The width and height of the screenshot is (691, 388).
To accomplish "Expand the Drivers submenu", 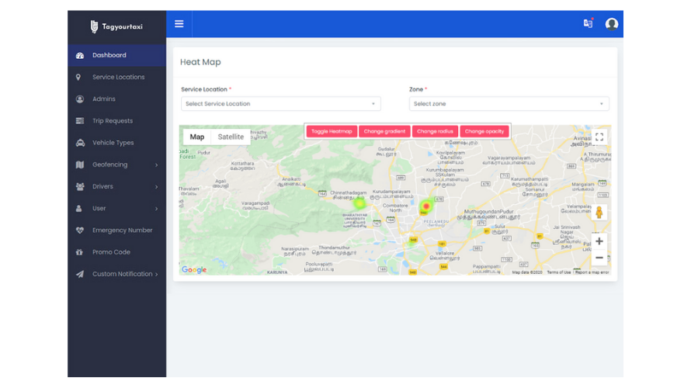I will [116, 186].
